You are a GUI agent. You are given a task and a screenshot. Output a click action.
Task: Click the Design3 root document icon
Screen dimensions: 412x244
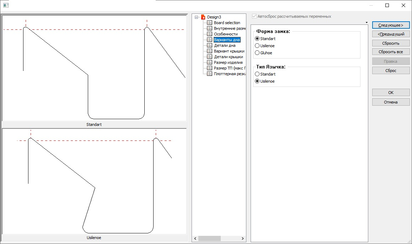(x=203, y=17)
